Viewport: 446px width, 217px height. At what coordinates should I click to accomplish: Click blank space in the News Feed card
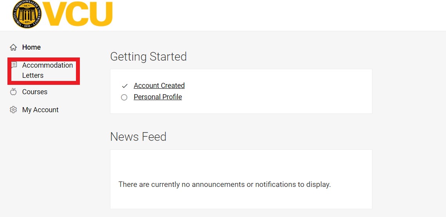(x=241, y=165)
